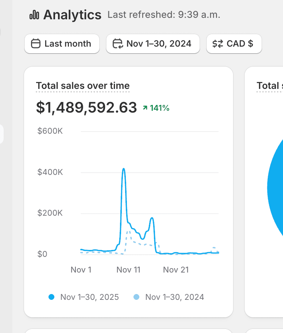Click the dark blue Nov 1–30, 2025 legend dot
The width and height of the screenshot is (283, 333).
click(51, 297)
